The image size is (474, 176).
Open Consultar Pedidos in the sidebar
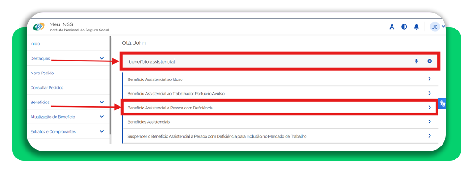click(47, 88)
